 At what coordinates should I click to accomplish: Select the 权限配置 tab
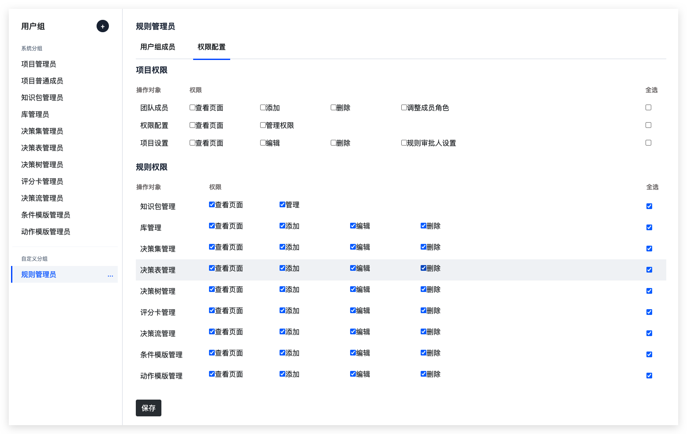(211, 47)
